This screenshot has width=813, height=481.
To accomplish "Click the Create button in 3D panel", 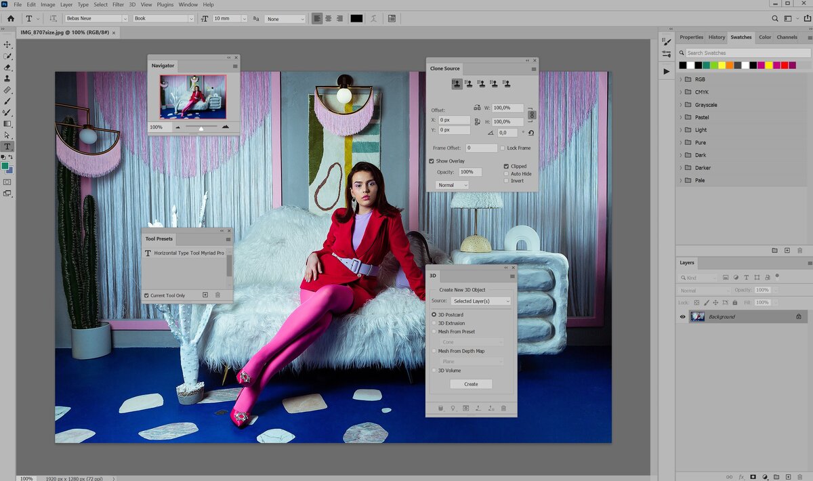I will click(471, 384).
